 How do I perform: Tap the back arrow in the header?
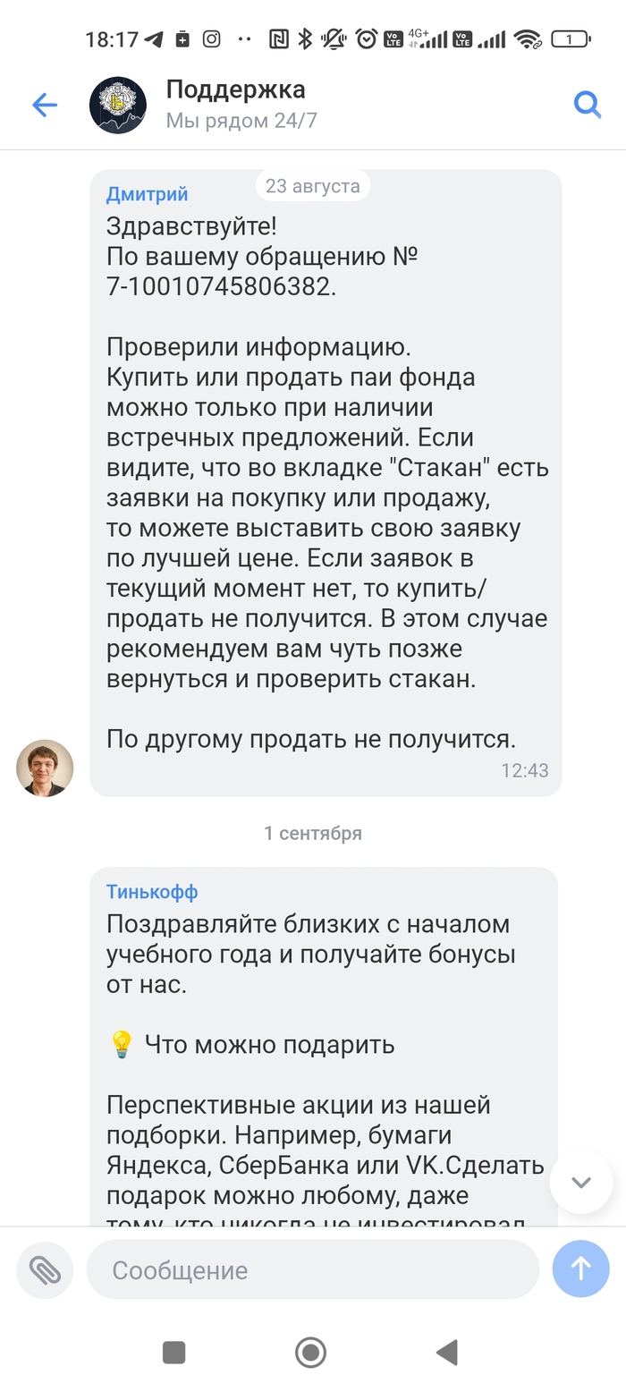click(45, 106)
